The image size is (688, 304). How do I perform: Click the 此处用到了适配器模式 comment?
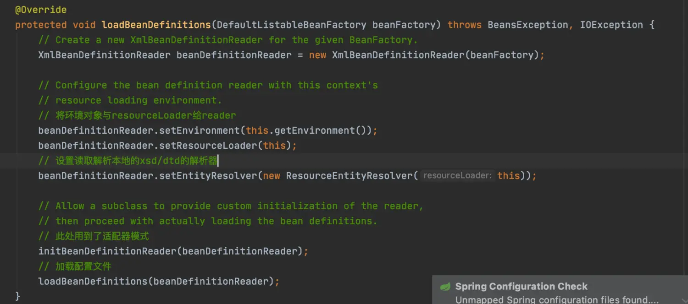click(94, 236)
